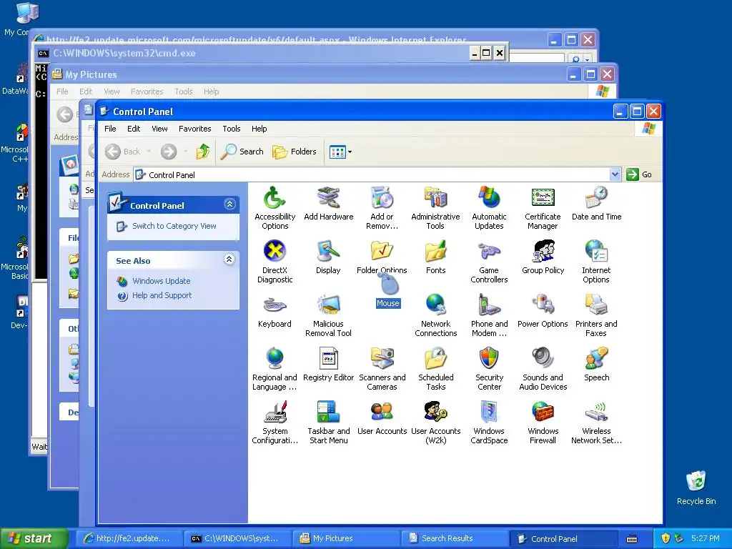This screenshot has height=549, width=732.
Task: Launch DirectX Diagnostic tool
Action: pos(274,262)
